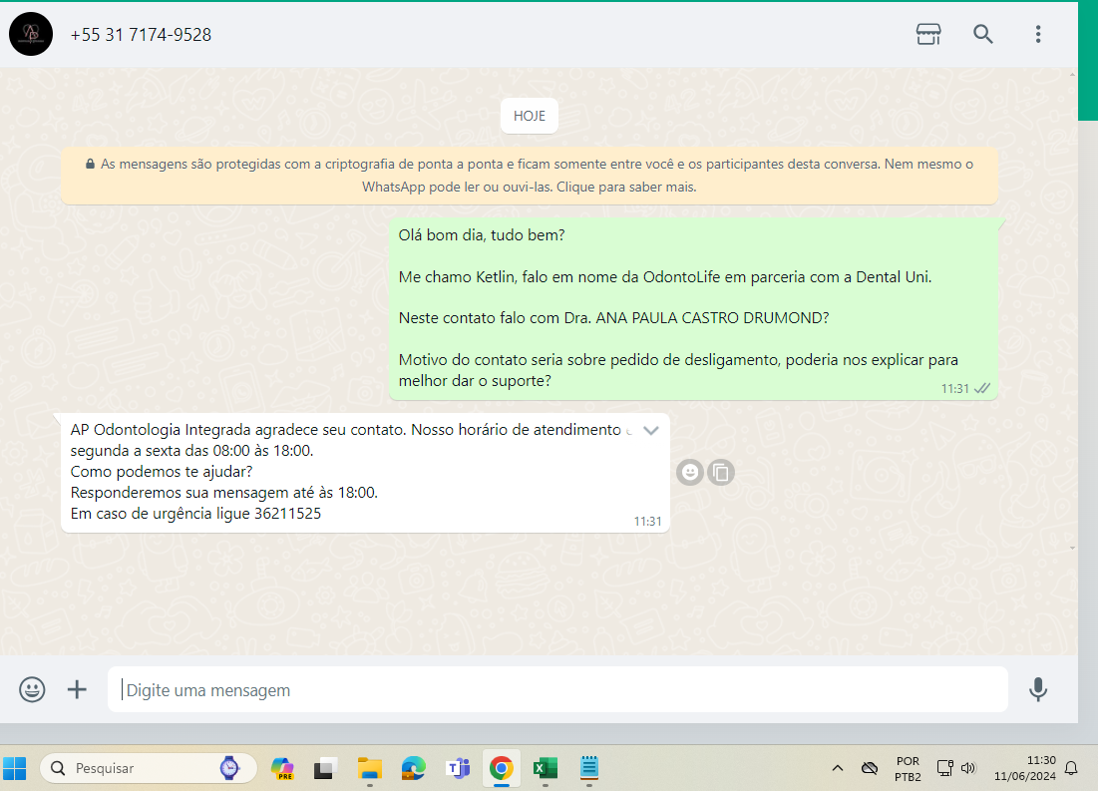Open the Windows Start menu
1098x791 pixels.
[x=15, y=769]
